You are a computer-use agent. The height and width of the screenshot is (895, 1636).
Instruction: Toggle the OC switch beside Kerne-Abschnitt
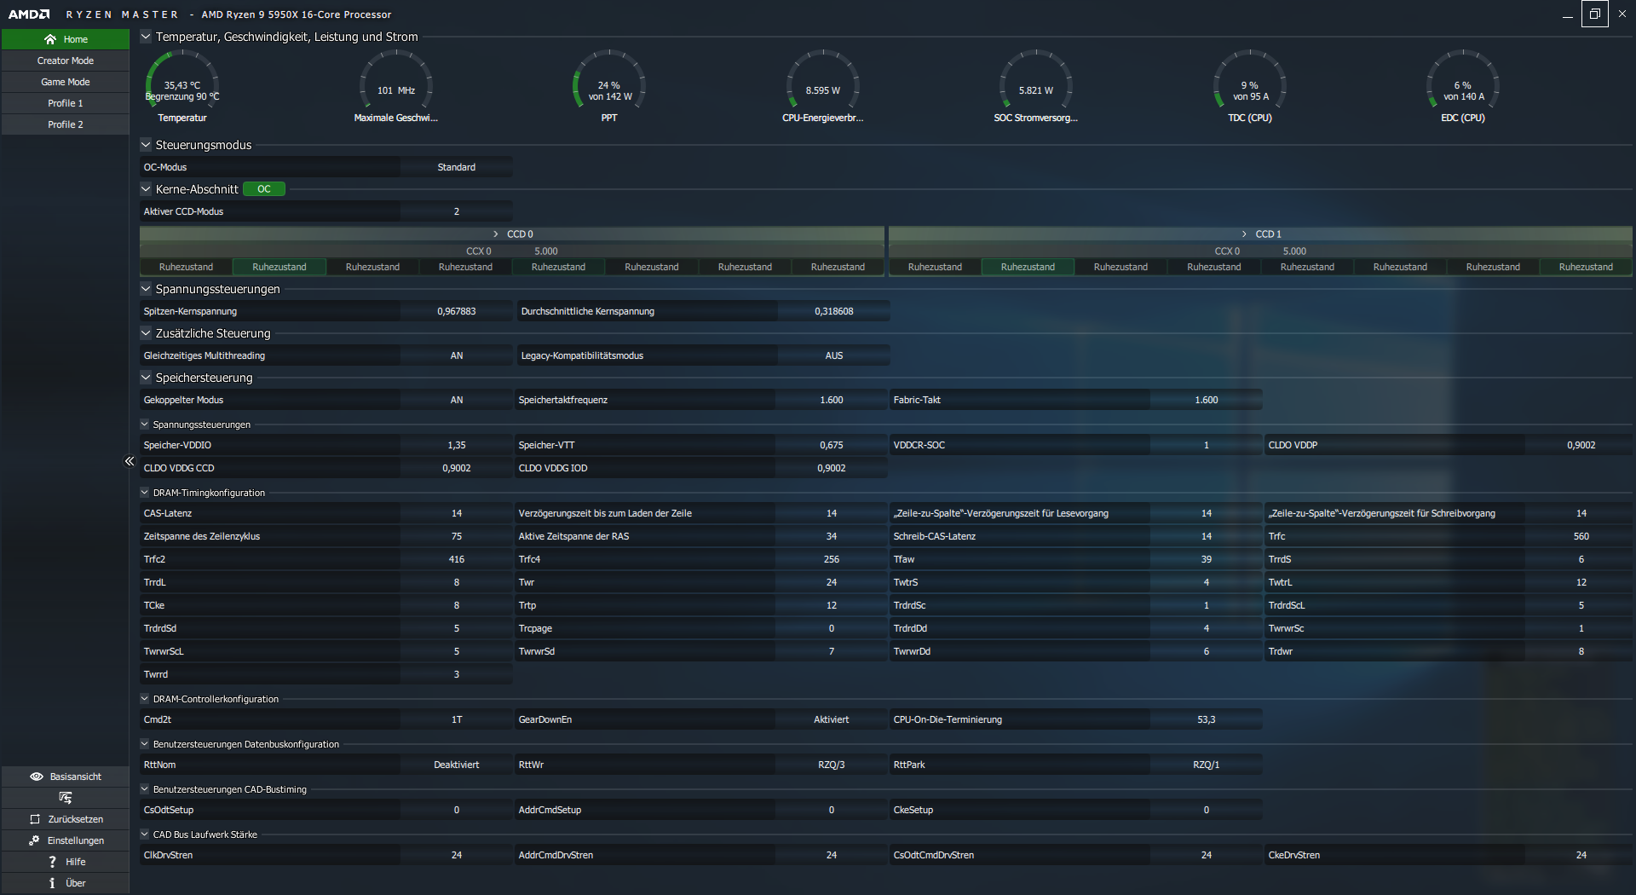pyautogui.click(x=264, y=189)
